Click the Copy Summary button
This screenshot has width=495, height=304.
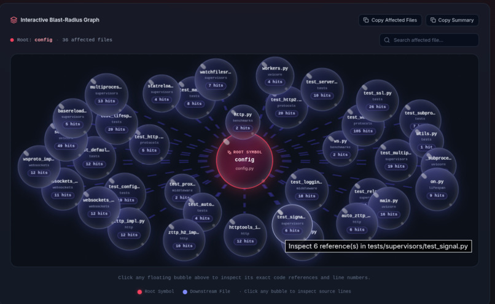pos(452,20)
